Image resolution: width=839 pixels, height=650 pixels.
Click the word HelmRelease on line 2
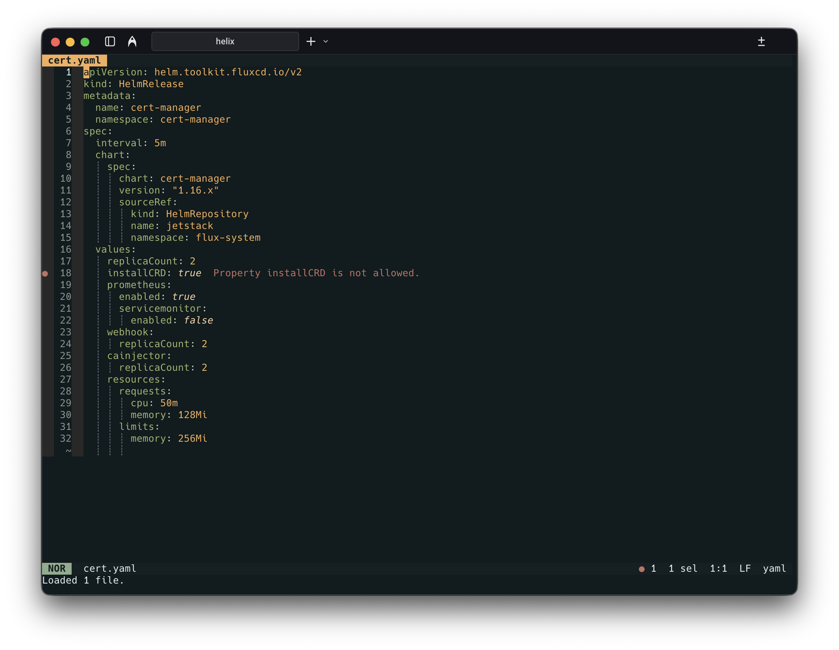click(x=151, y=84)
